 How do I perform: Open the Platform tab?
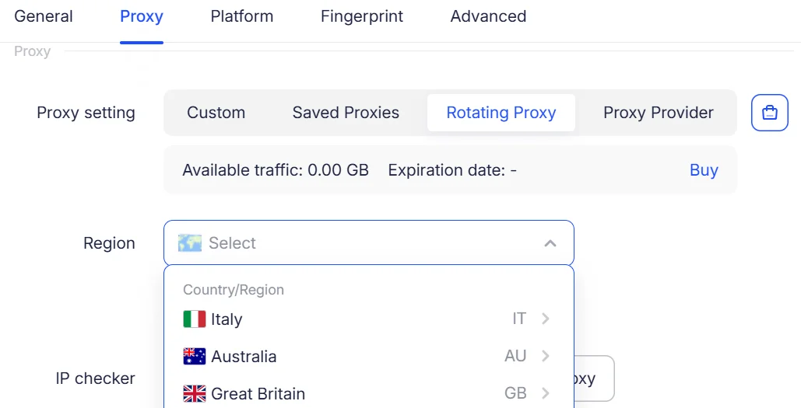click(x=241, y=16)
